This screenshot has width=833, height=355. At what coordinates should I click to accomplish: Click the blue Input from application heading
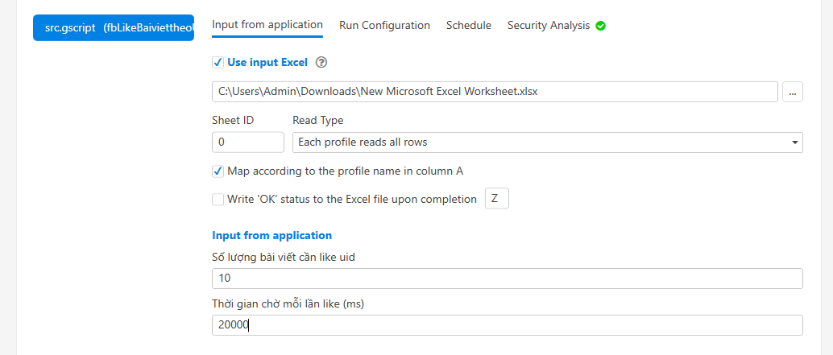pyautogui.click(x=271, y=236)
